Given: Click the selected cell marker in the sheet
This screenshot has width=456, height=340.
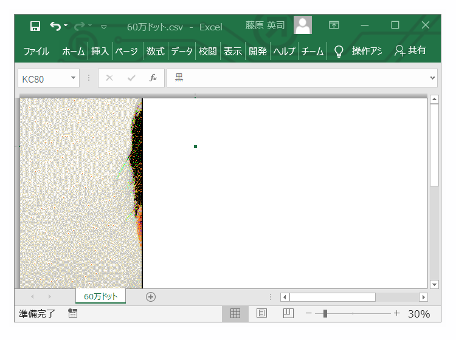Looking at the screenshot, I should pos(195,147).
